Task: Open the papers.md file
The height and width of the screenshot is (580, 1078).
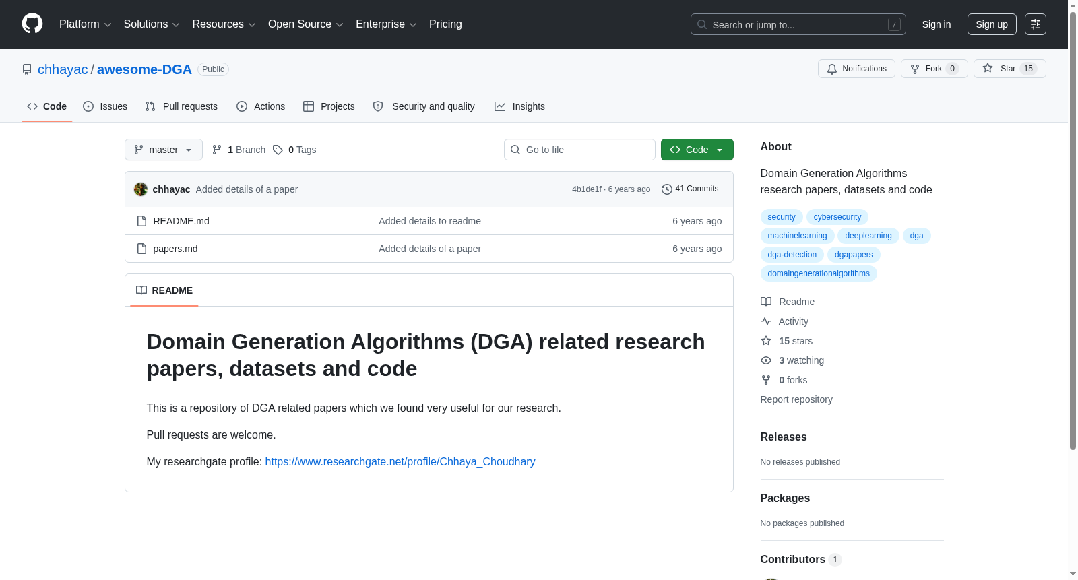Action: tap(175, 249)
